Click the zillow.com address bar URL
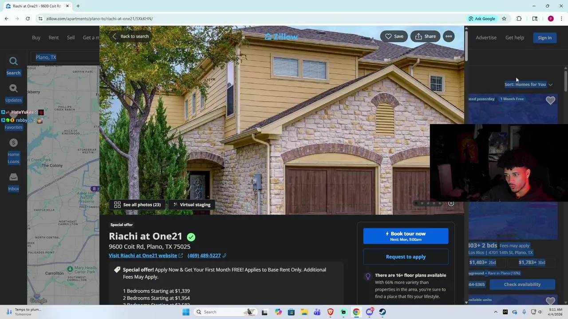 pos(99,19)
